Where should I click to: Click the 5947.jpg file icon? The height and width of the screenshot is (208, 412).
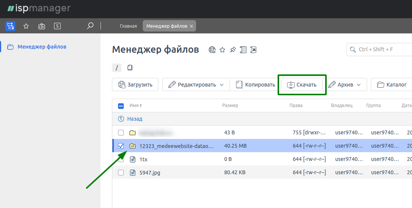pyautogui.click(x=133, y=173)
